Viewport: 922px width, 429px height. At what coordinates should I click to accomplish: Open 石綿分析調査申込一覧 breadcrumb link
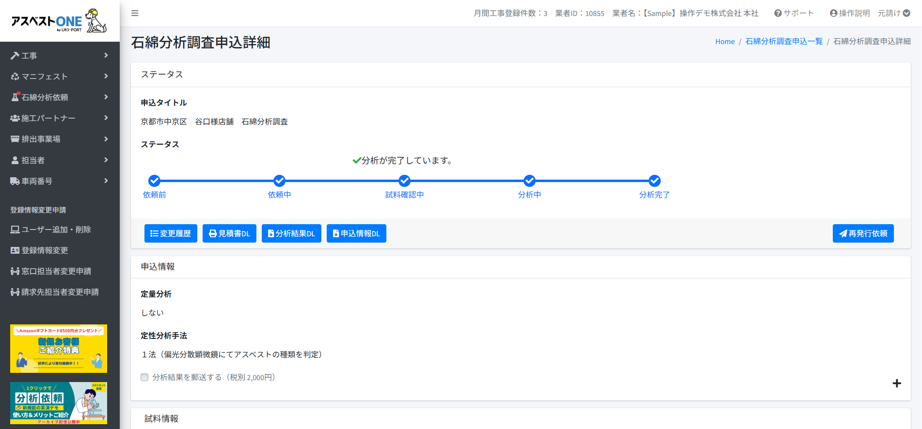[x=784, y=42]
